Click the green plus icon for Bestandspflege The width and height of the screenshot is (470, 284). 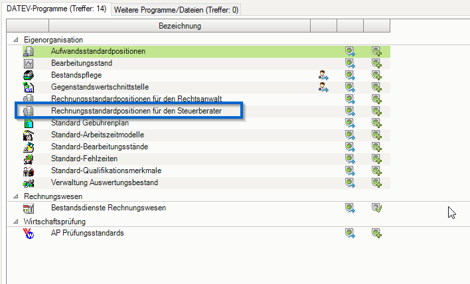coord(376,75)
